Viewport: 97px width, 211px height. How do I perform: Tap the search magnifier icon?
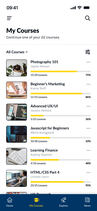click(88, 18)
